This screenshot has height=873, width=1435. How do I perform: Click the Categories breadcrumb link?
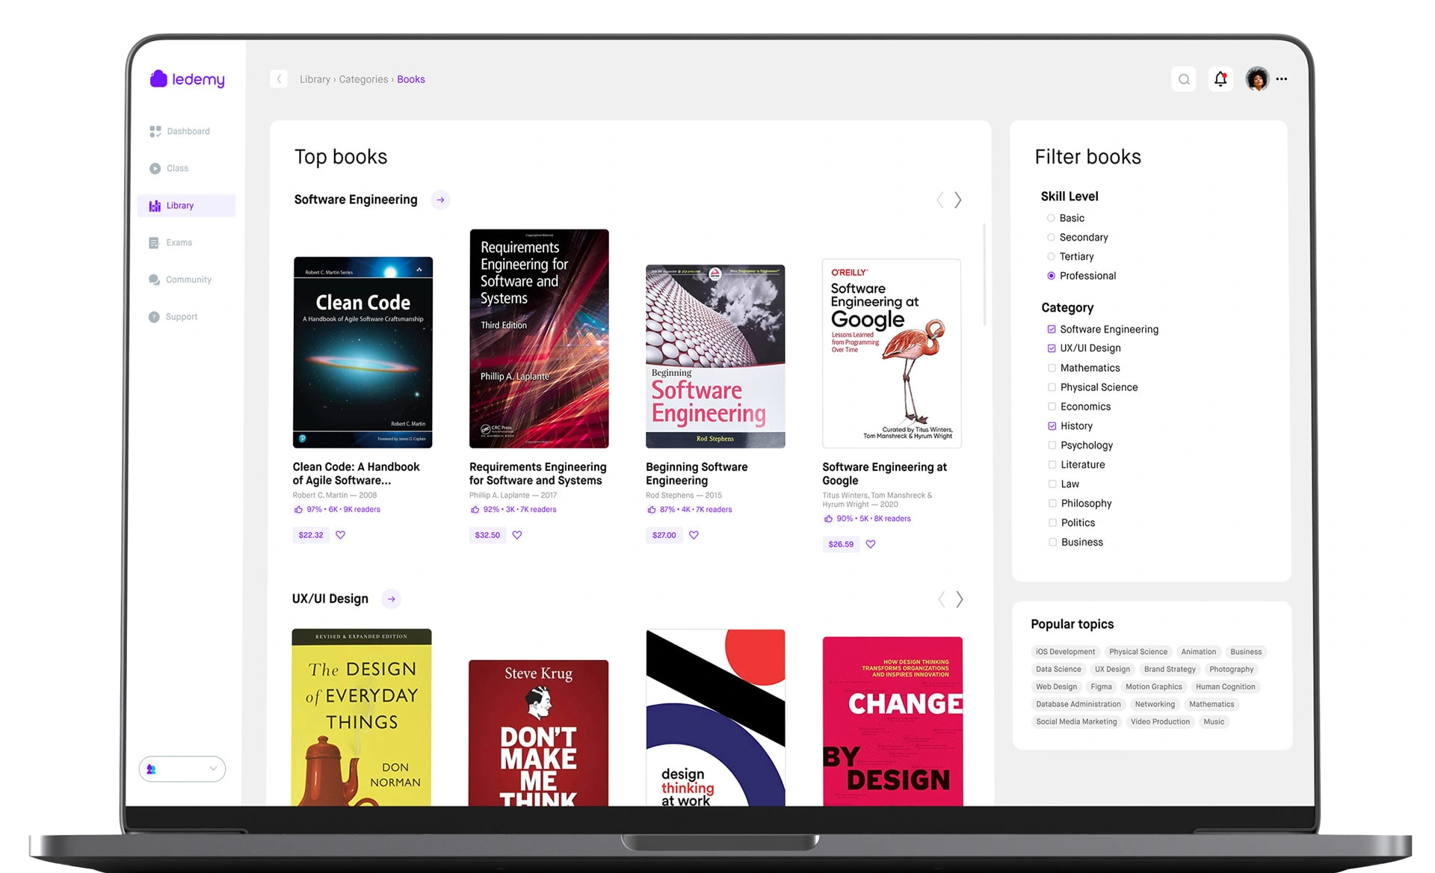pyautogui.click(x=362, y=79)
